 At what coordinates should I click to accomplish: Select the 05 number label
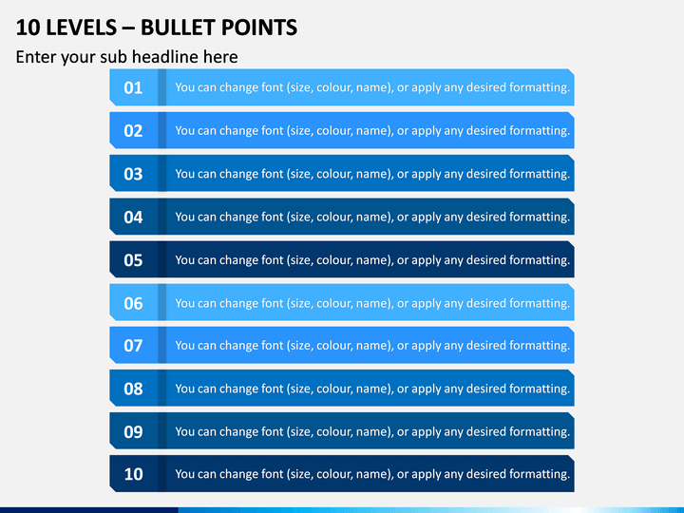133,260
